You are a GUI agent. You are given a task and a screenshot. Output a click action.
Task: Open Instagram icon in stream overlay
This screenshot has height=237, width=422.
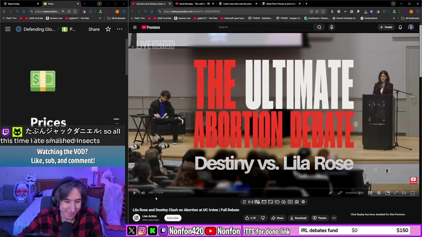click(142, 231)
